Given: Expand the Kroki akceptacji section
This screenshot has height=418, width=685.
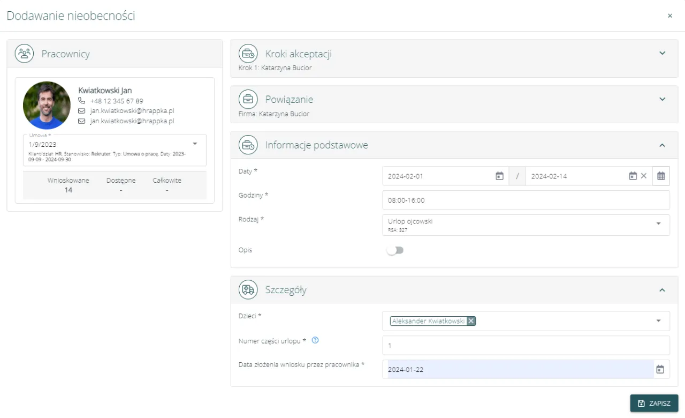Looking at the screenshot, I should click(x=662, y=53).
